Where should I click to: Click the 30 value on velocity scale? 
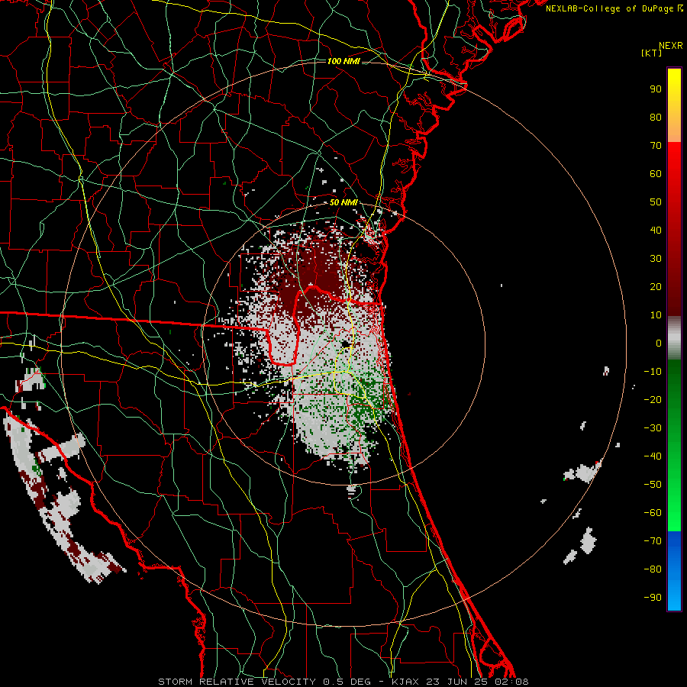656,259
